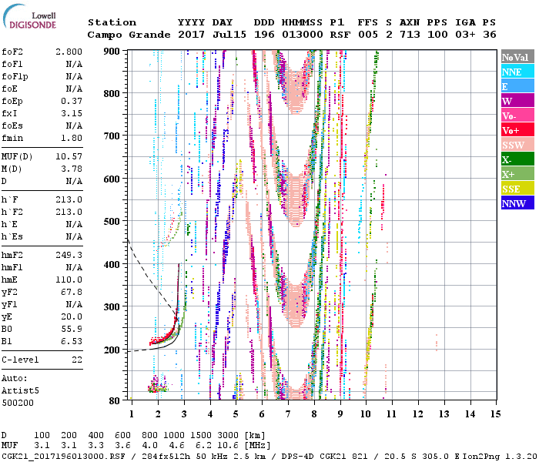Choose the X- dark green legend swatch
This screenshot has width=539, height=462.
point(517,159)
